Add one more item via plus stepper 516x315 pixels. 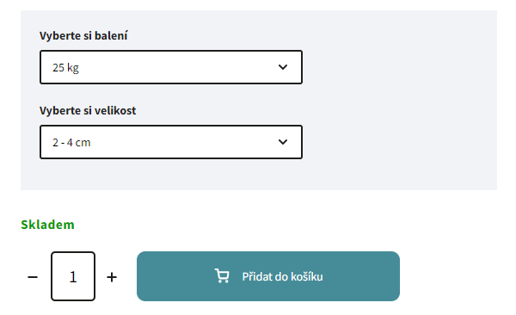[x=112, y=277]
